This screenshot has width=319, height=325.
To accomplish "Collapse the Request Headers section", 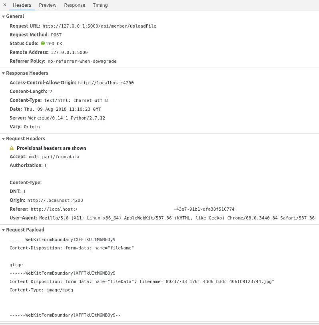I will (4, 139).
